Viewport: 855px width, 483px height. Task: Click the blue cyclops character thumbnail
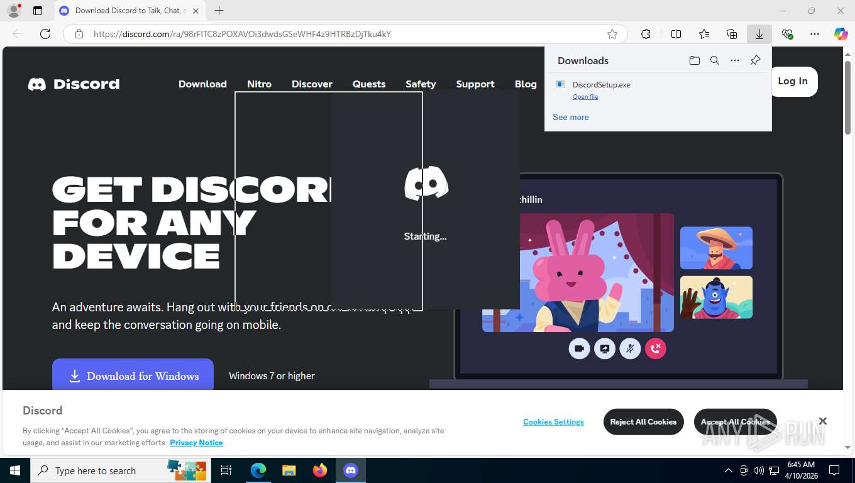click(716, 297)
